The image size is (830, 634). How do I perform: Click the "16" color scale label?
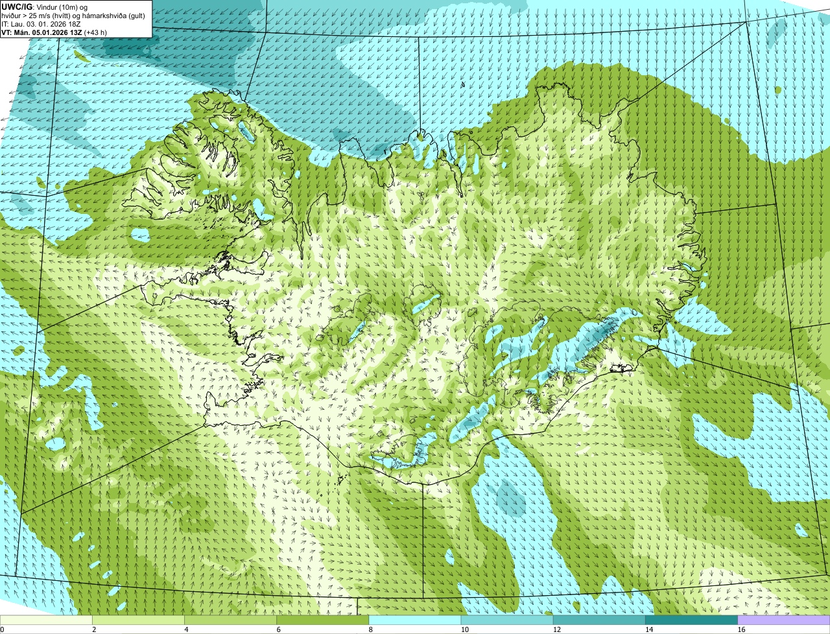(x=741, y=629)
